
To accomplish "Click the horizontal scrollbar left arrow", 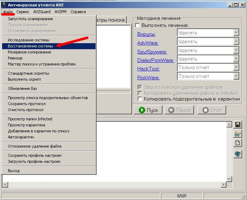I will pyautogui.click(x=5, y=184).
